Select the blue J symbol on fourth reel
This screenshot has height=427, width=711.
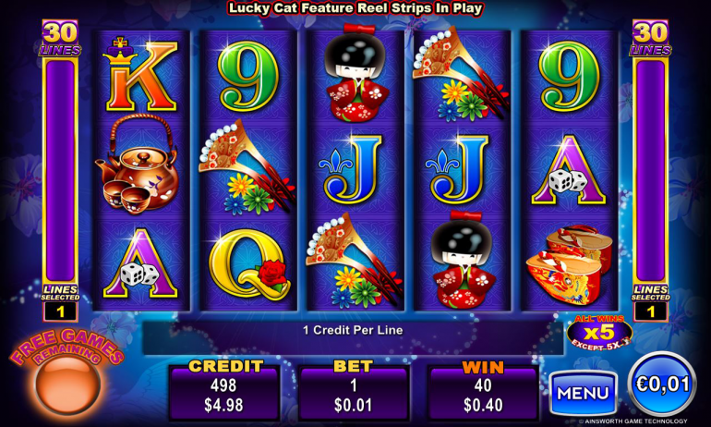(x=458, y=169)
